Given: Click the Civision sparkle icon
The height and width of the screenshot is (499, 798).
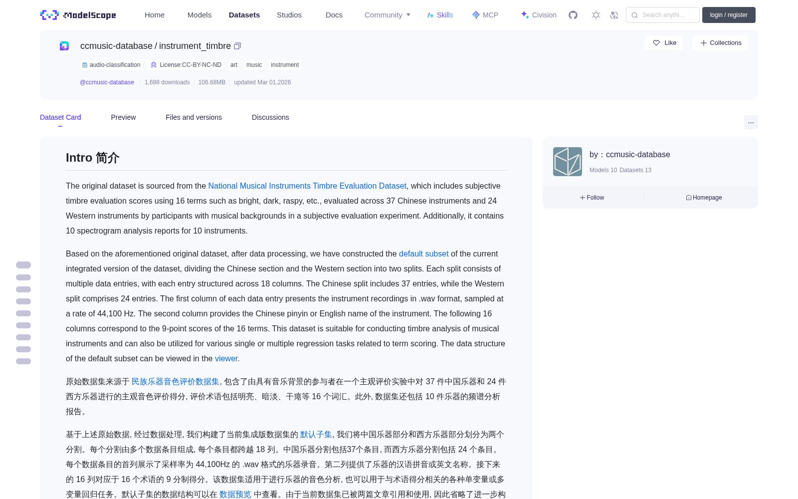Looking at the screenshot, I should (x=525, y=15).
